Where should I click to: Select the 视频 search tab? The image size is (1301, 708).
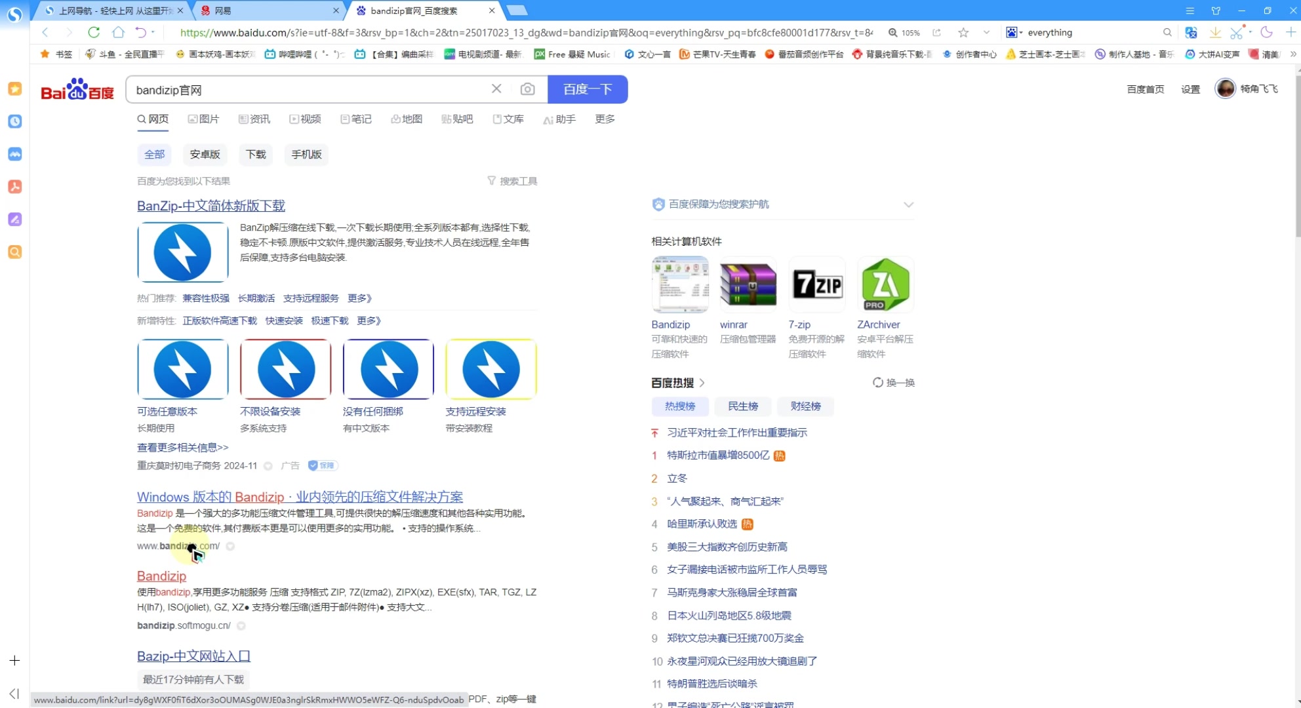pyautogui.click(x=306, y=119)
